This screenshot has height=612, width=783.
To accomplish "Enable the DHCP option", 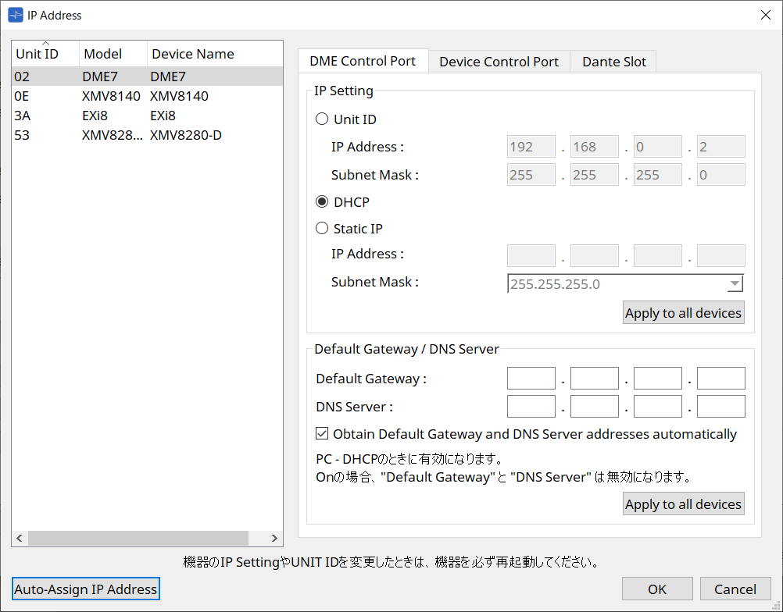I will 322,201.
